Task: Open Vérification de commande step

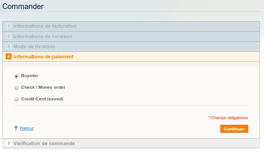Action: point(44,144)
